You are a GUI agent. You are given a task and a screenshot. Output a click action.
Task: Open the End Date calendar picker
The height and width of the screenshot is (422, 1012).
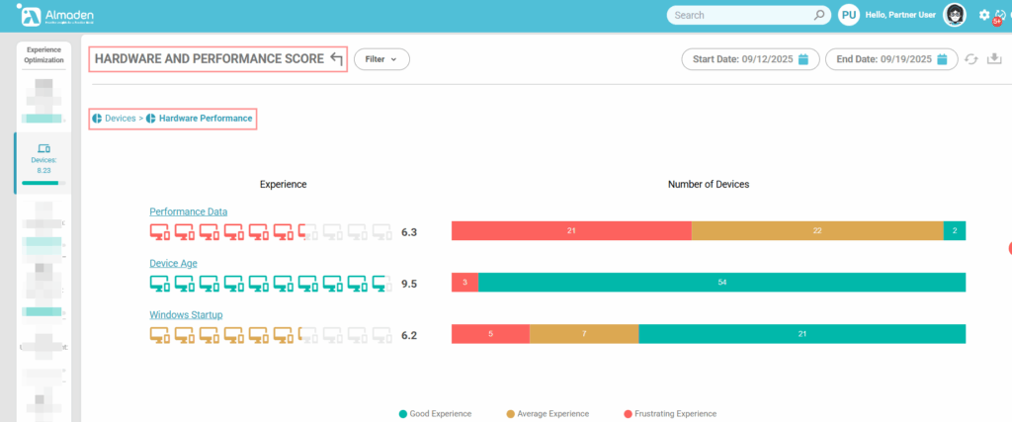943,59
